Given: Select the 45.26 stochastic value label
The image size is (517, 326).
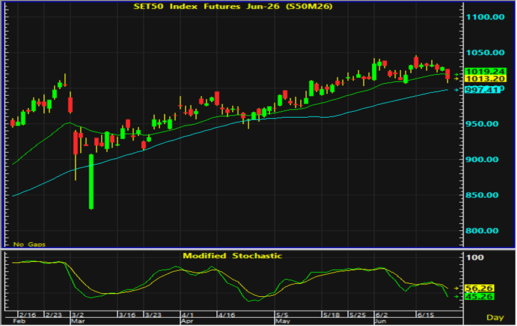Looking at the screenshot, I should coord(479,297).
